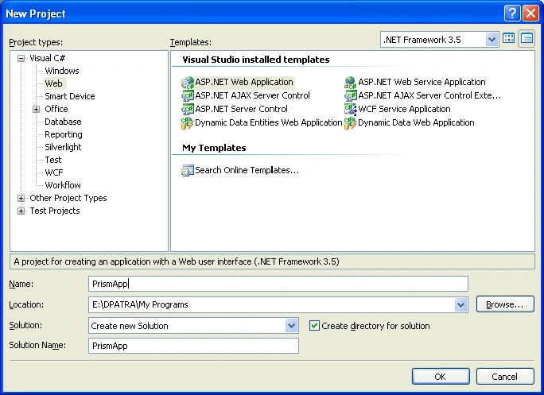Image resolution: width=544 pixels, height=395 pixels.
Task: Select Dynamic Data Entities Web Application icon
Action: (x=188, y=122)
